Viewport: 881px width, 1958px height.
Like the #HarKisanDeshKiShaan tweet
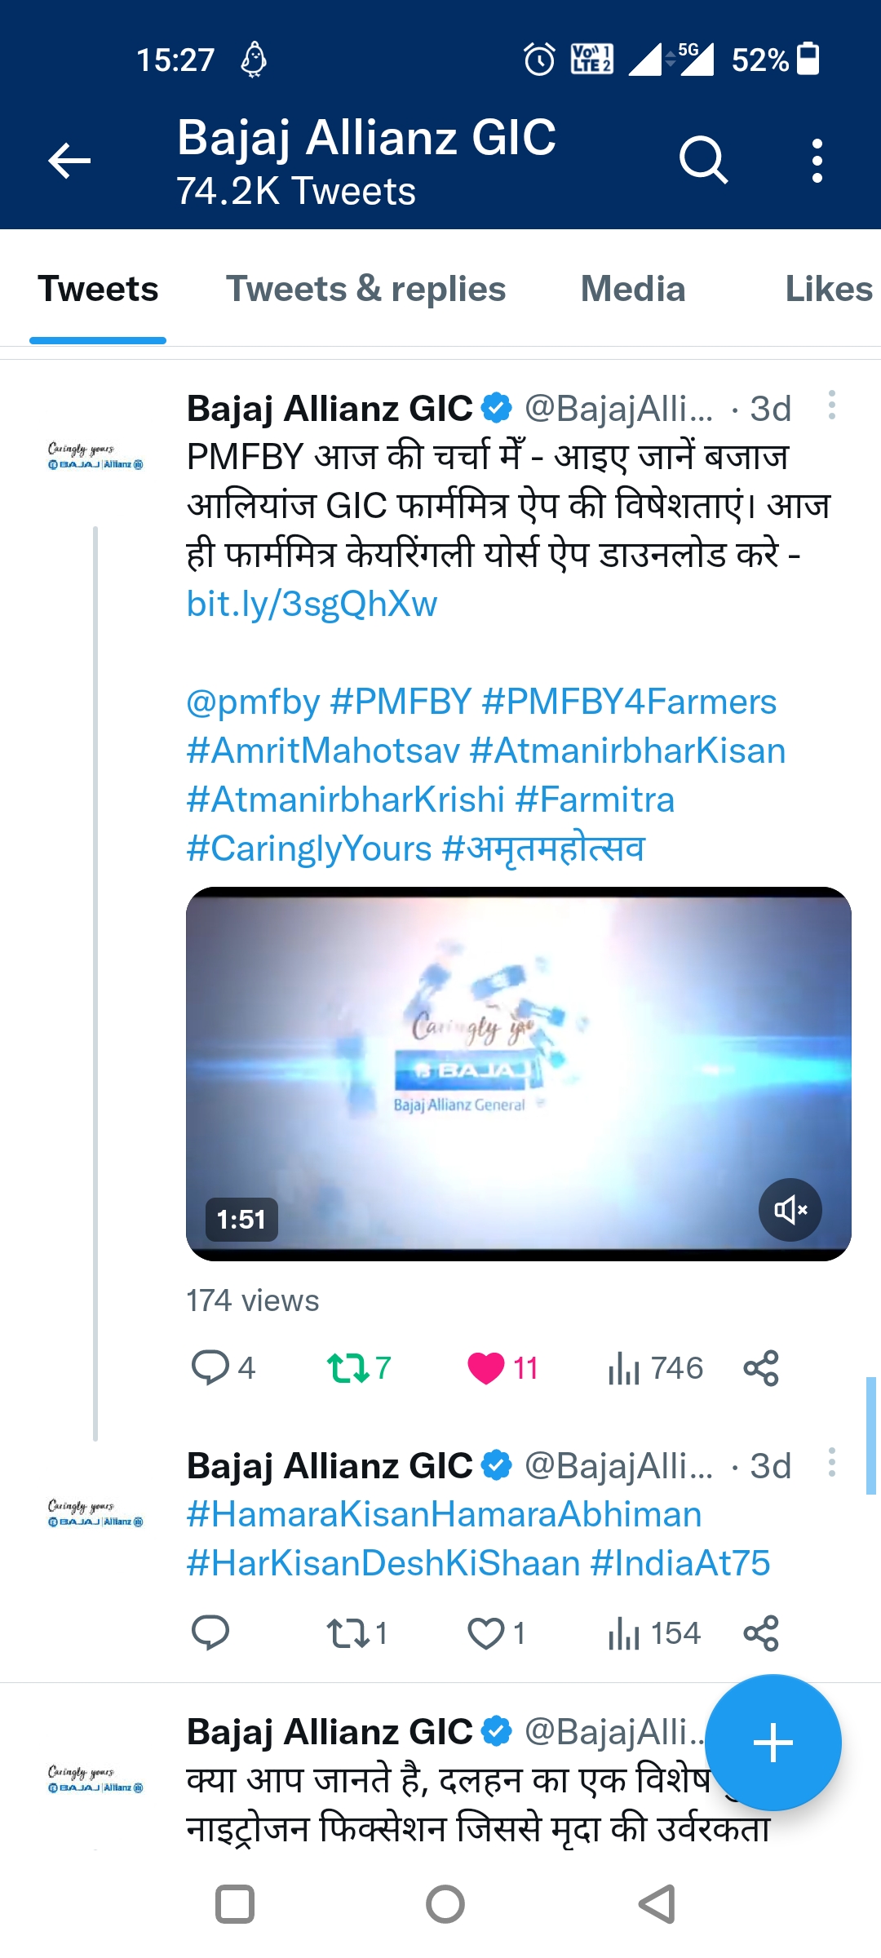pyautogui.click(x=495, y=1633)
